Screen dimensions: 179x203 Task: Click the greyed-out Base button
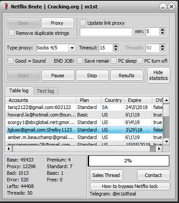23,23
